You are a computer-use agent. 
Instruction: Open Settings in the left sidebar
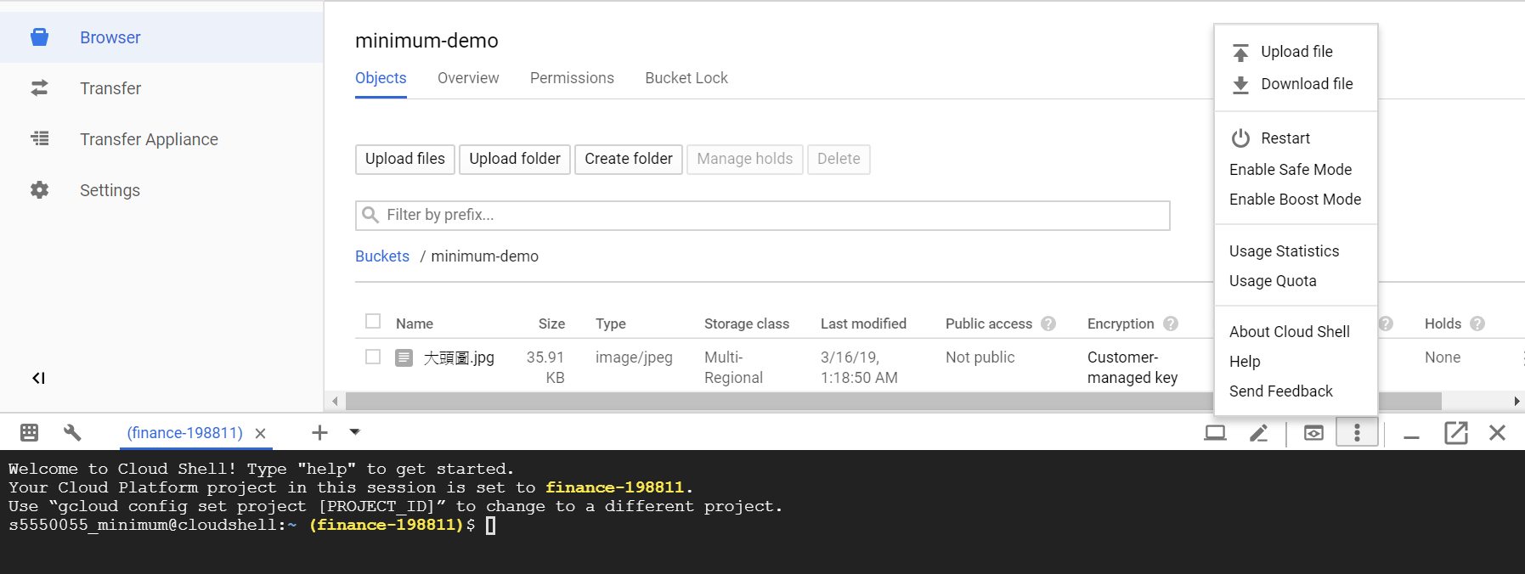click(x=110, y=190)
